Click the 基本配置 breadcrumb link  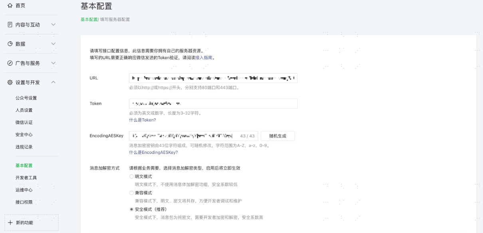point(89,19)
